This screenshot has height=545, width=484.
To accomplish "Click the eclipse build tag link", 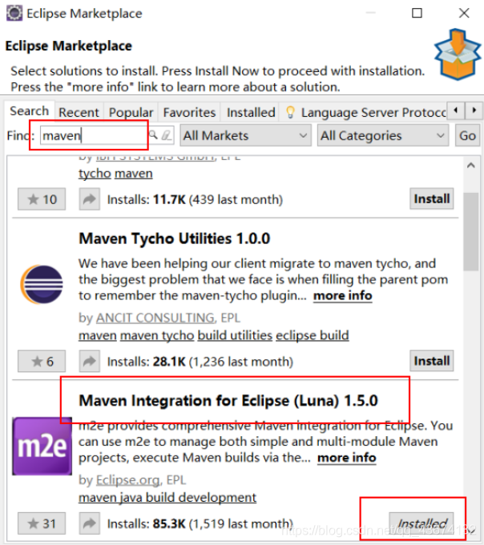I will tap(313, 335).
